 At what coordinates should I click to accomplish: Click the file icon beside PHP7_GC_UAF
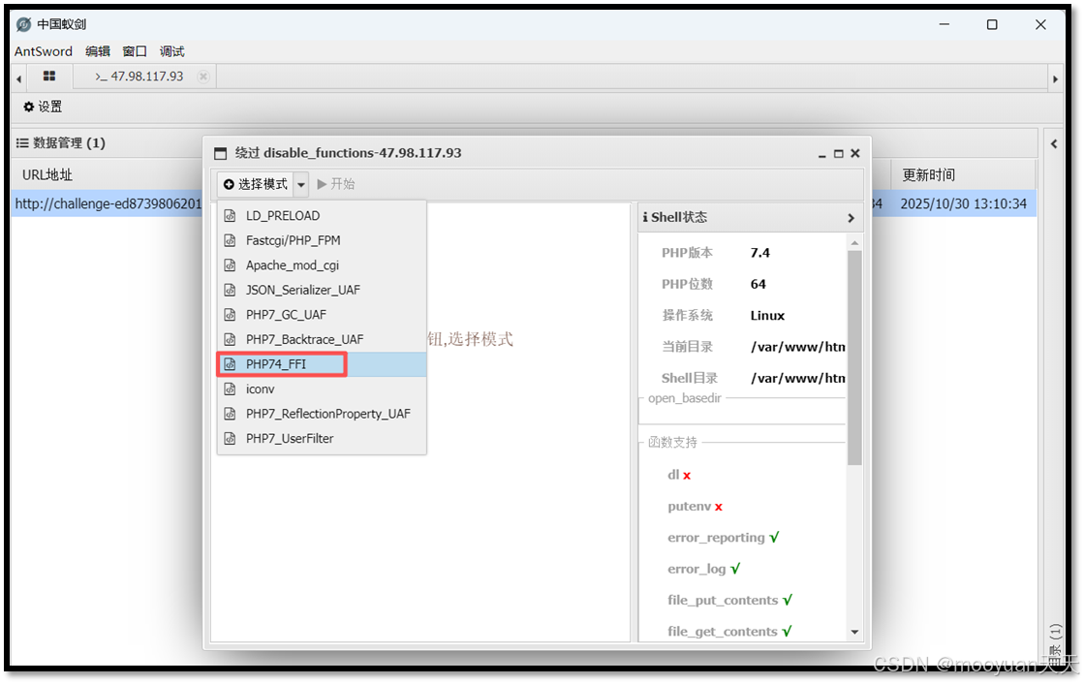click(x=231, y=315)
